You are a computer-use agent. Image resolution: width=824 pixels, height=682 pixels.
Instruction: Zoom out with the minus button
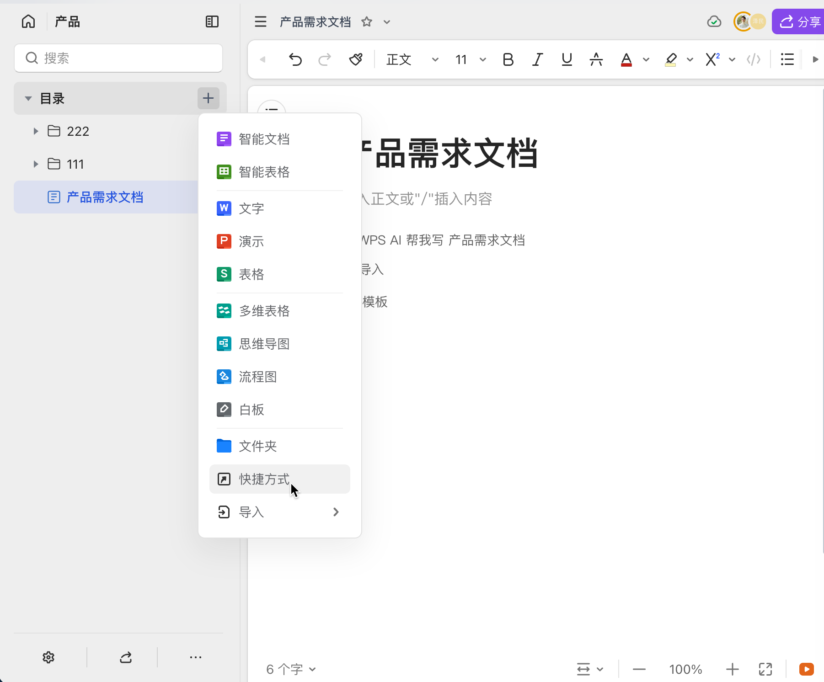tap(639, 669)
